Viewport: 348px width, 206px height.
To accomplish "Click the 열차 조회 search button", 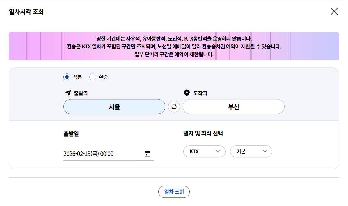I will click(174, 191).
